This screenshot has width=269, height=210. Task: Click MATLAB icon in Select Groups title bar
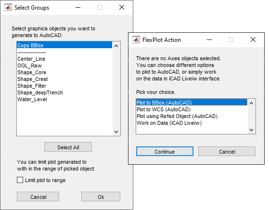(8, 7)
